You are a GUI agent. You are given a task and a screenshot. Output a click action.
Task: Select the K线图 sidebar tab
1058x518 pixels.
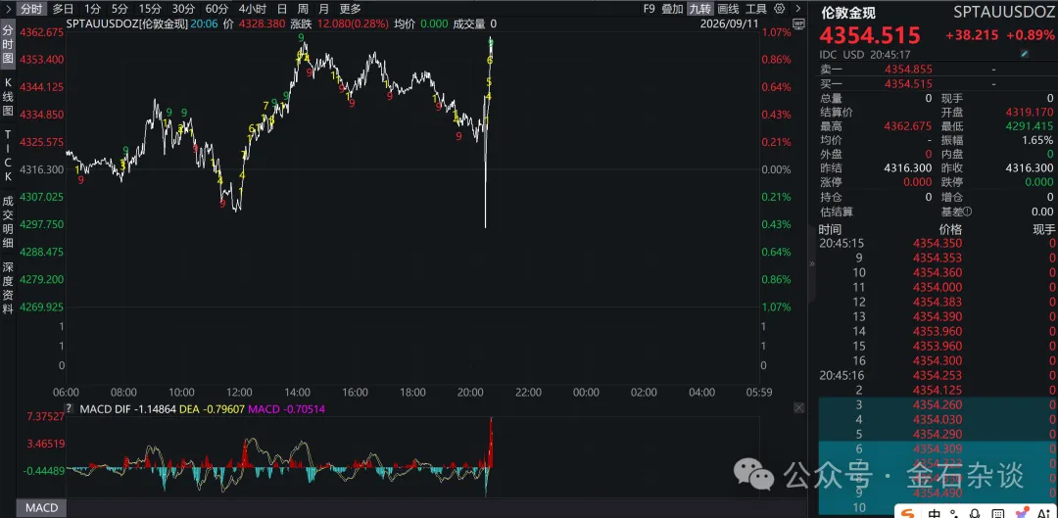tap(8, 96)
